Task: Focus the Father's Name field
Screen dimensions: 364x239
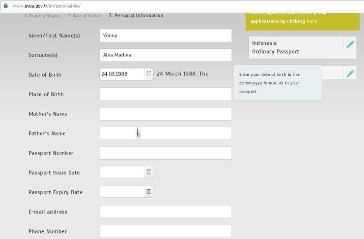Action: coord(166,133)
